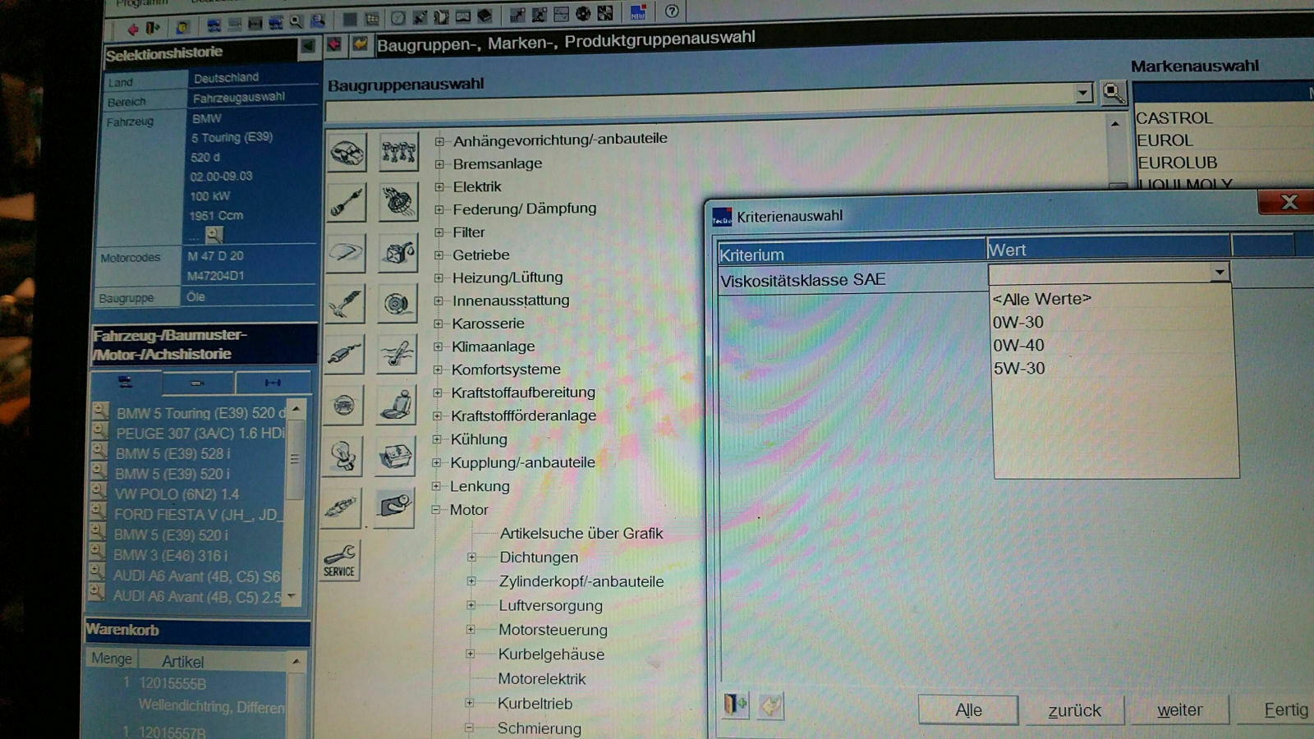Choose 5W-30 from the viscosity list

pos(1019,369)
